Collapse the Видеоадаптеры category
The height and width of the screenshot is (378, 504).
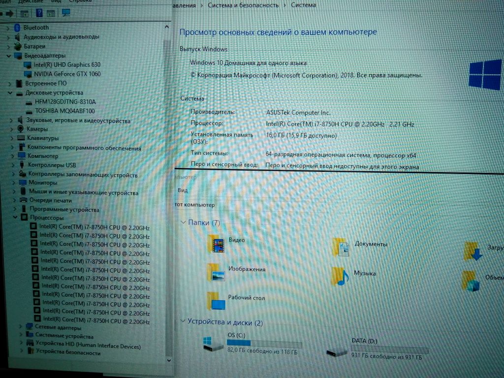point(8,56)
